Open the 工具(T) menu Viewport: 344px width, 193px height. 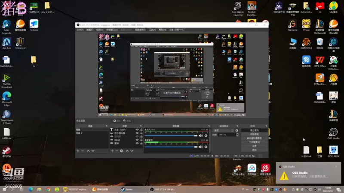[153, 30]
